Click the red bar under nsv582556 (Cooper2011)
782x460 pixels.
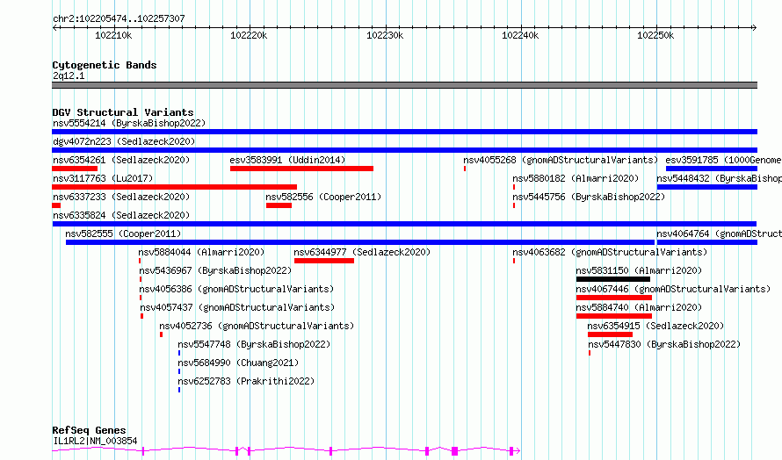[x=279, y=205]
